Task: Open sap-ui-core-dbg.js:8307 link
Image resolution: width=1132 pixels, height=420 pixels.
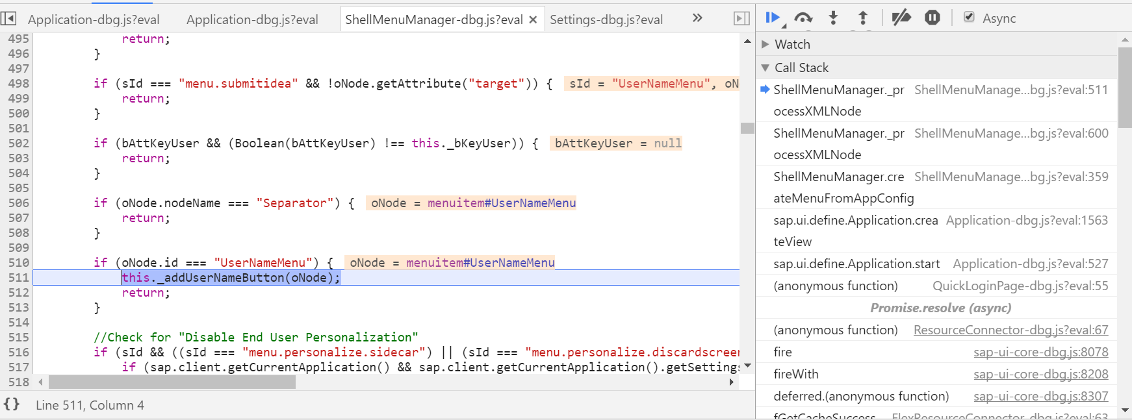Action: 1040,396
